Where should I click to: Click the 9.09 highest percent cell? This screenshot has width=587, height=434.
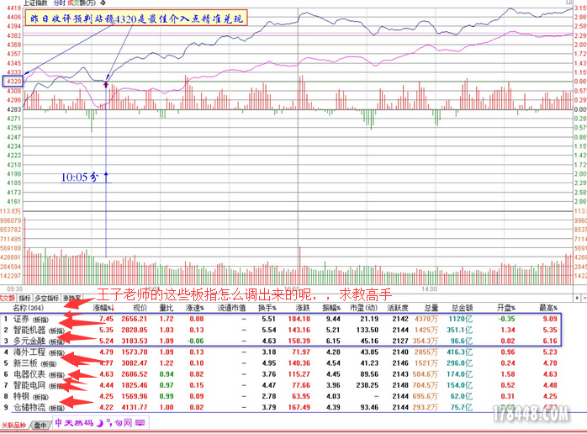(550, 319)
